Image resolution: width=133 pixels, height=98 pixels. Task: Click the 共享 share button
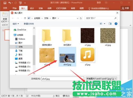125,8
